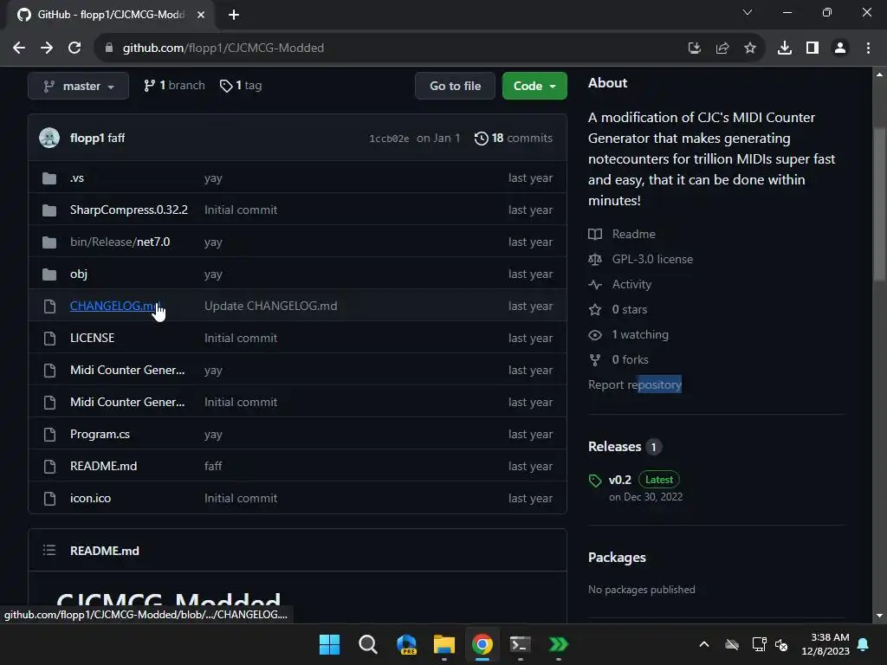This screenshot has height=665, width=887.
Task: Close the GitHub flopp1/CJCMCG-Modded tab
Action: pyautogui.click(x=201, y=15)
